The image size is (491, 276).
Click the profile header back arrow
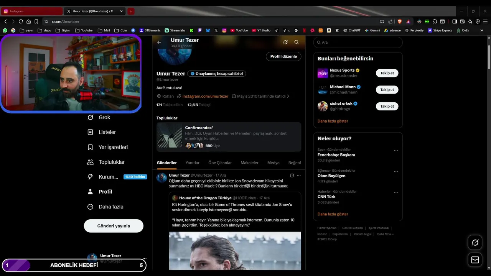(x=159, y=42)
